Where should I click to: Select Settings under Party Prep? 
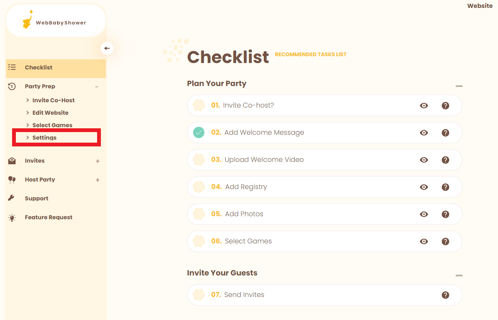tap(44, 138)
